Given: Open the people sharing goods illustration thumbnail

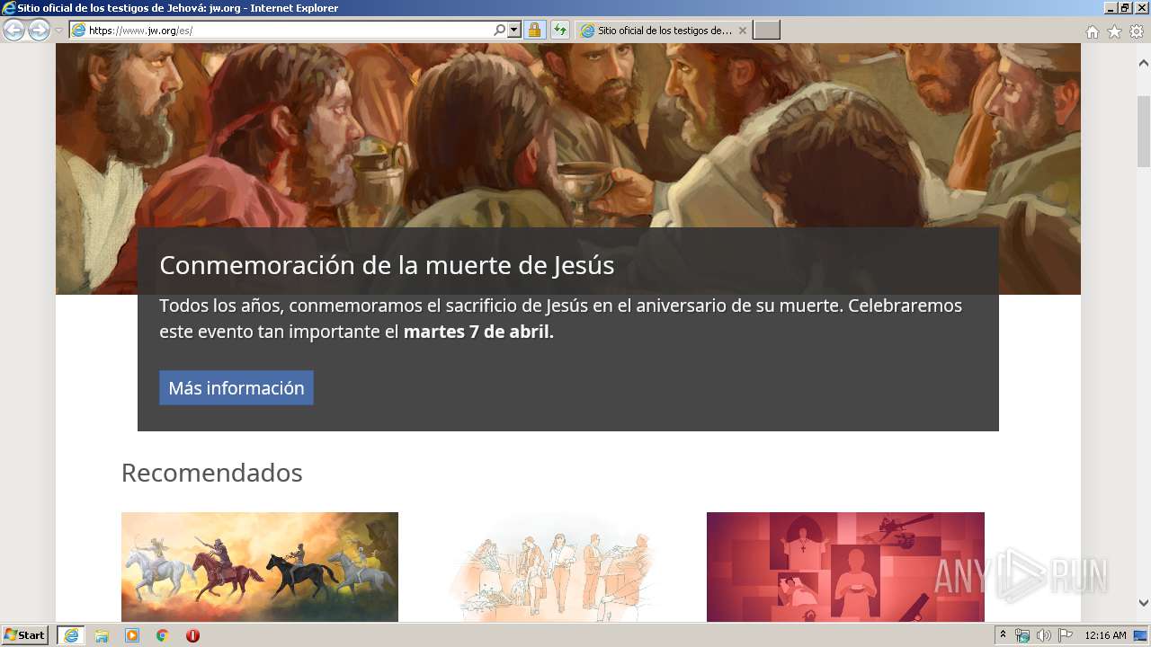Looking at the screenshot, I should pyautogui.click(x=552, y=567).
